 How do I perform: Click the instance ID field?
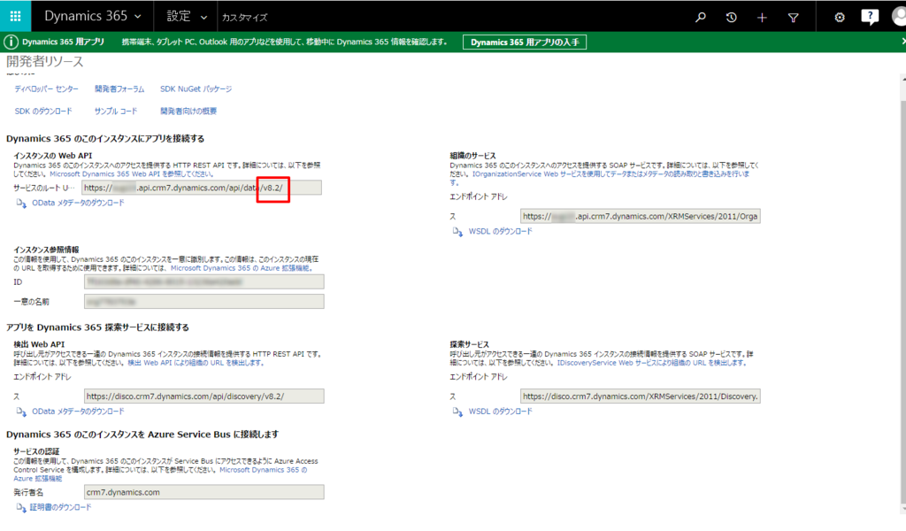(204, 282)
